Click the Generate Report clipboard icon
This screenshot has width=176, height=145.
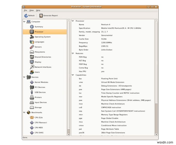coord(41,15)
